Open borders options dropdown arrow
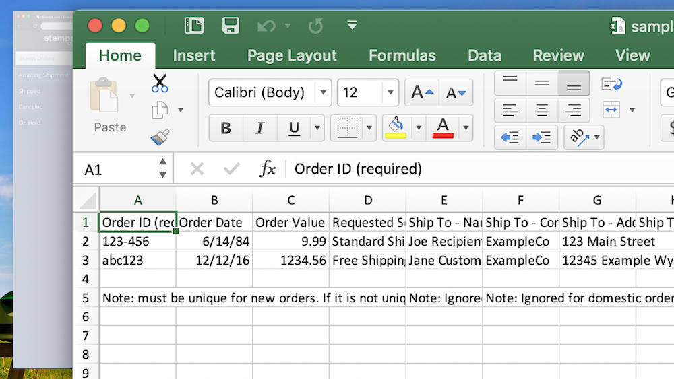This screenshot has width=674, height=379. (369, 128)
